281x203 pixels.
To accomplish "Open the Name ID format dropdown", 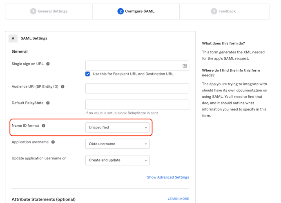I will (117, 128).
